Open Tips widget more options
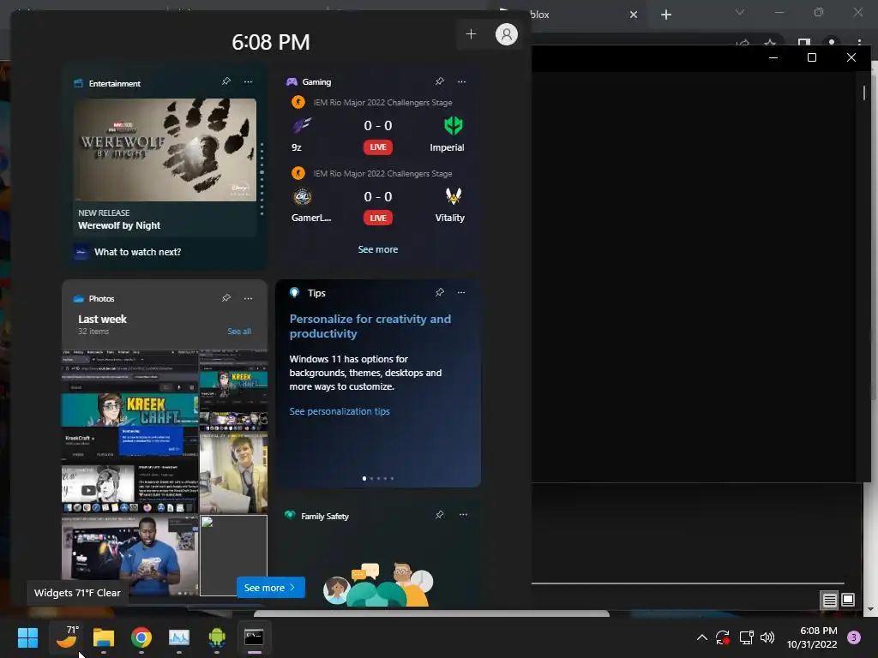This screenshot has width=878, height=658. [x=460, y=292]
